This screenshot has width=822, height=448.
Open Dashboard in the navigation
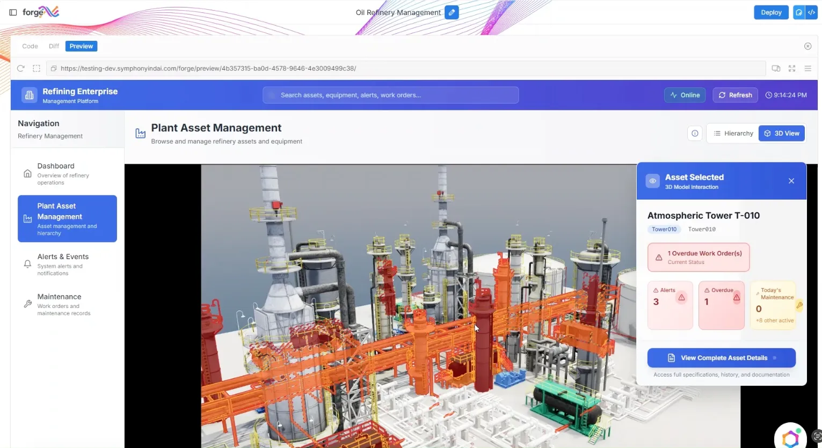[67, 174]
